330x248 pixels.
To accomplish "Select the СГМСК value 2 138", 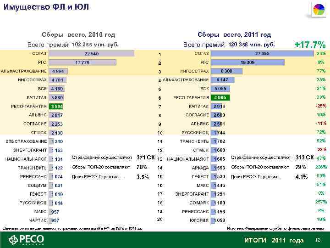I will click(x=57, y=133).
